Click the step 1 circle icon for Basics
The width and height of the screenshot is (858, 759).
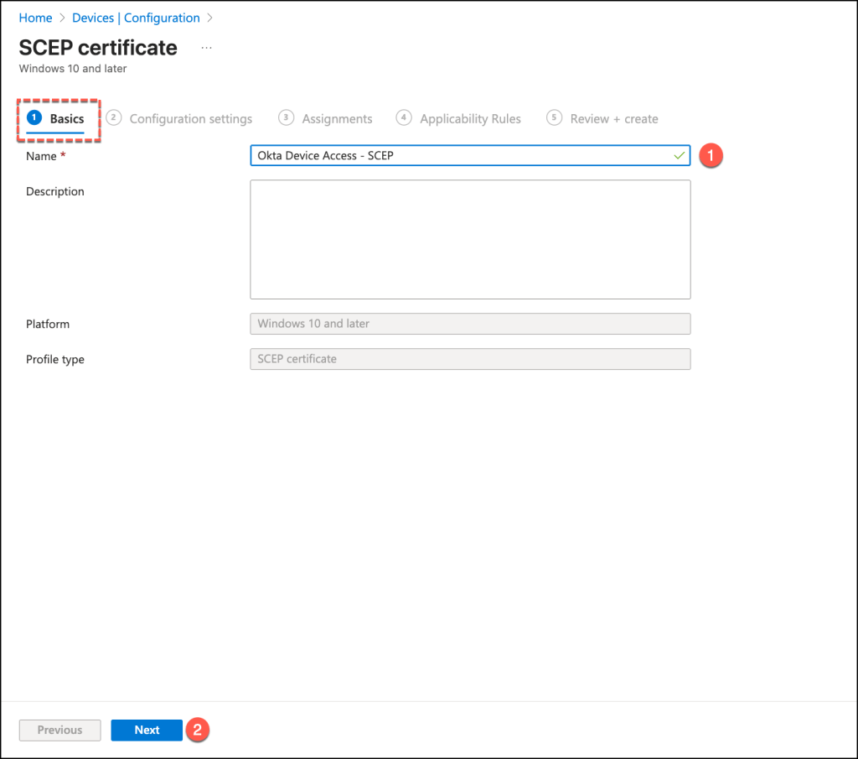34,118
